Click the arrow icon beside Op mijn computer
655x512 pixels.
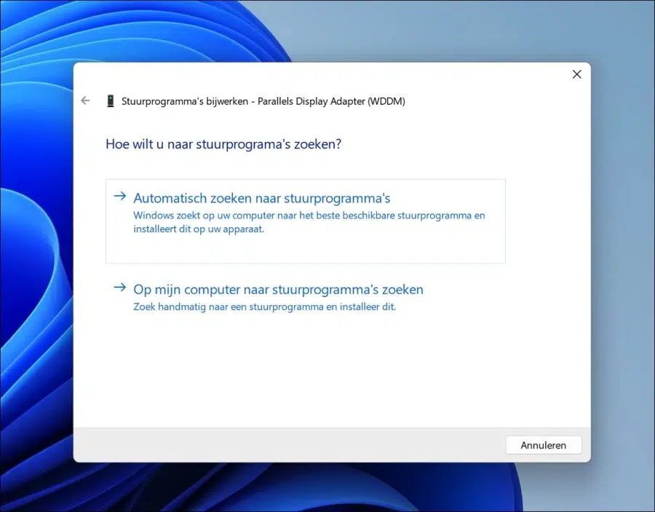(120, 287)
